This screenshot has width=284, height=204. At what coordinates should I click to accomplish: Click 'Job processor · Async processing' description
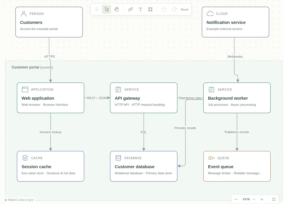[x=232, y=105]
